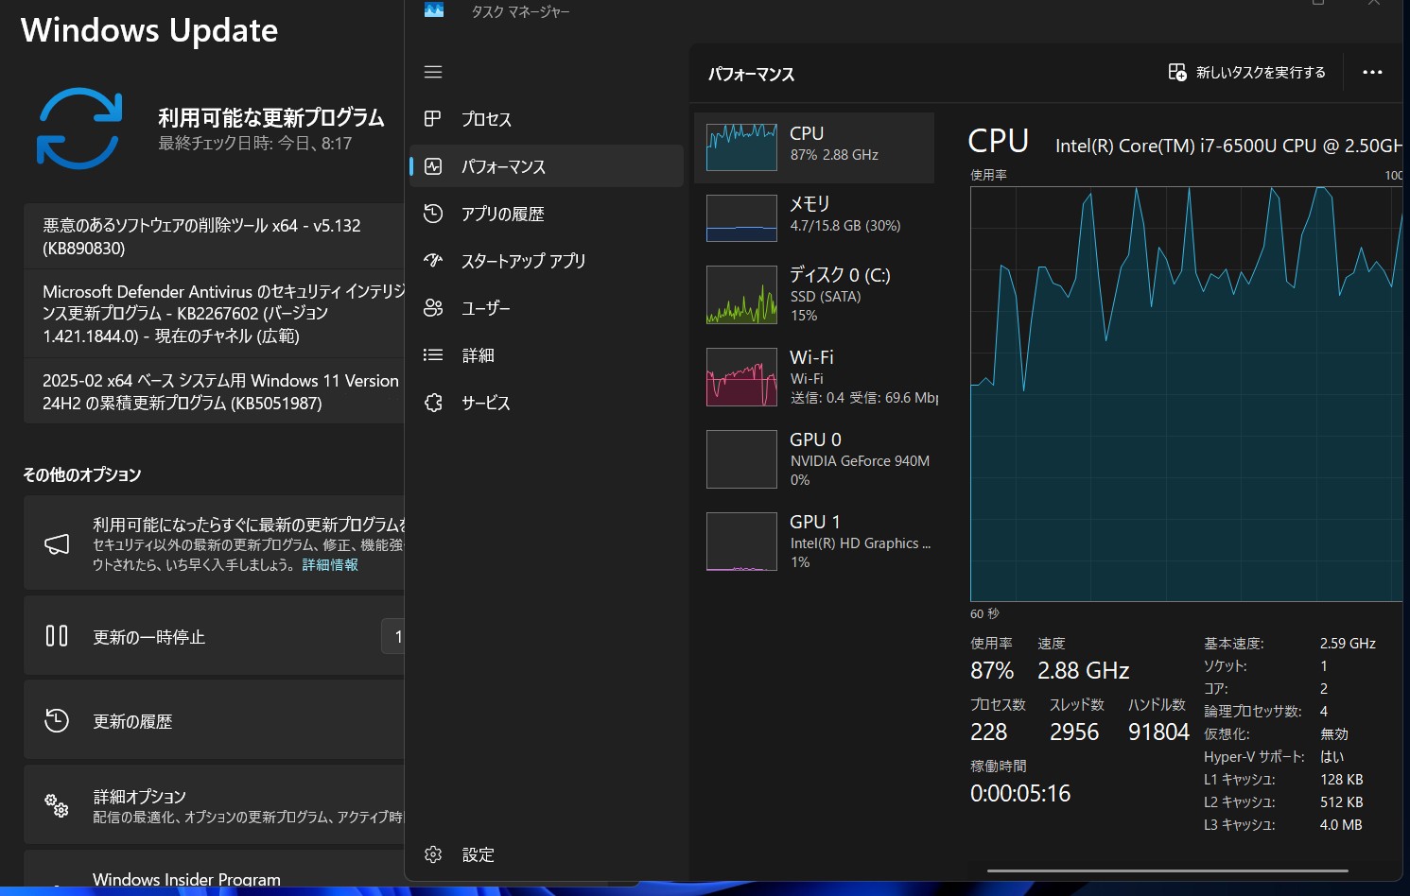Click the Windows Update refresh arrows icon

click(79, 129)
